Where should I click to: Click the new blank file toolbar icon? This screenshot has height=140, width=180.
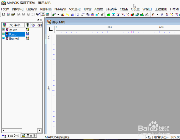(x=4, y=14)
